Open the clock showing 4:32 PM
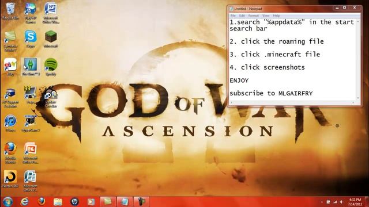This screenshot has height=207, width=369. click(355, 202)
